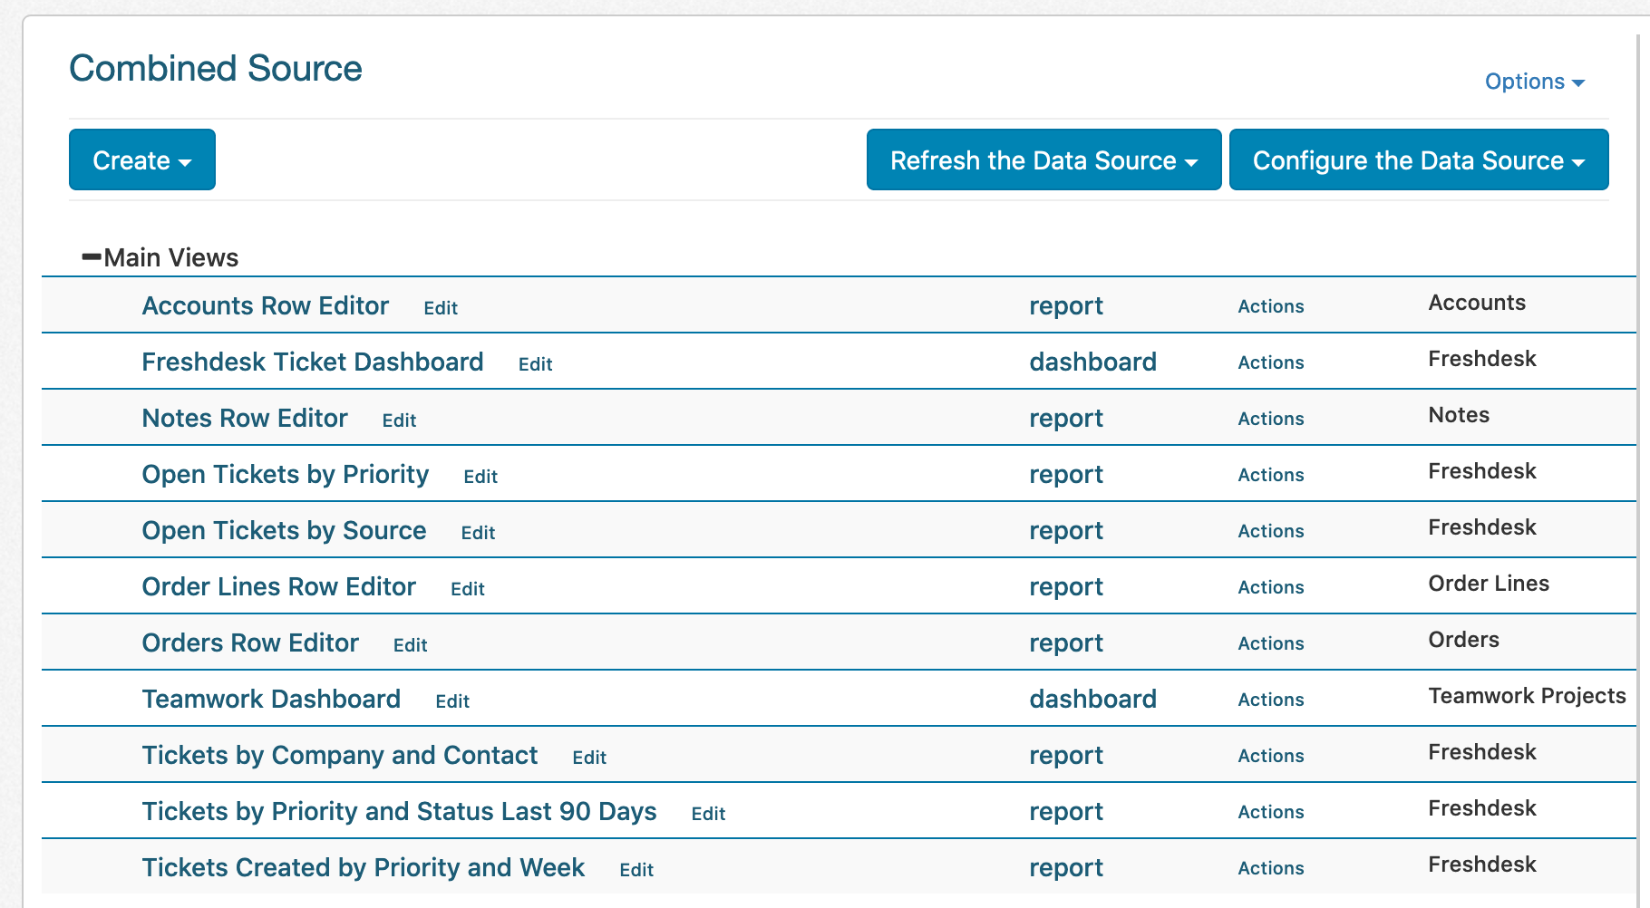Viewport: 1650px width, 908px height.
Task: Collapse the Main Views section
Action: tap(92, 257)
